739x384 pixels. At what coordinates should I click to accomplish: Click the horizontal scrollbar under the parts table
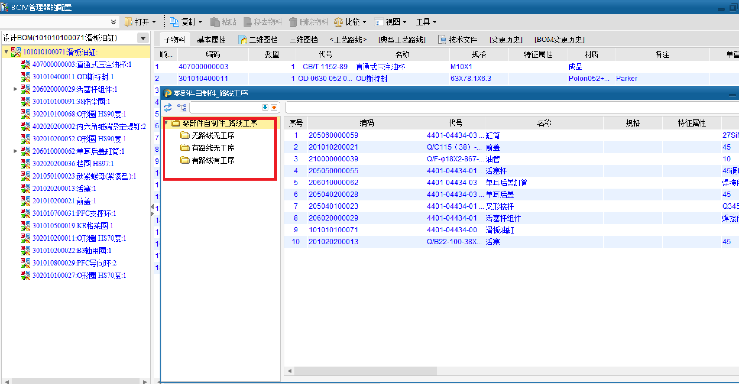point(365,371)
